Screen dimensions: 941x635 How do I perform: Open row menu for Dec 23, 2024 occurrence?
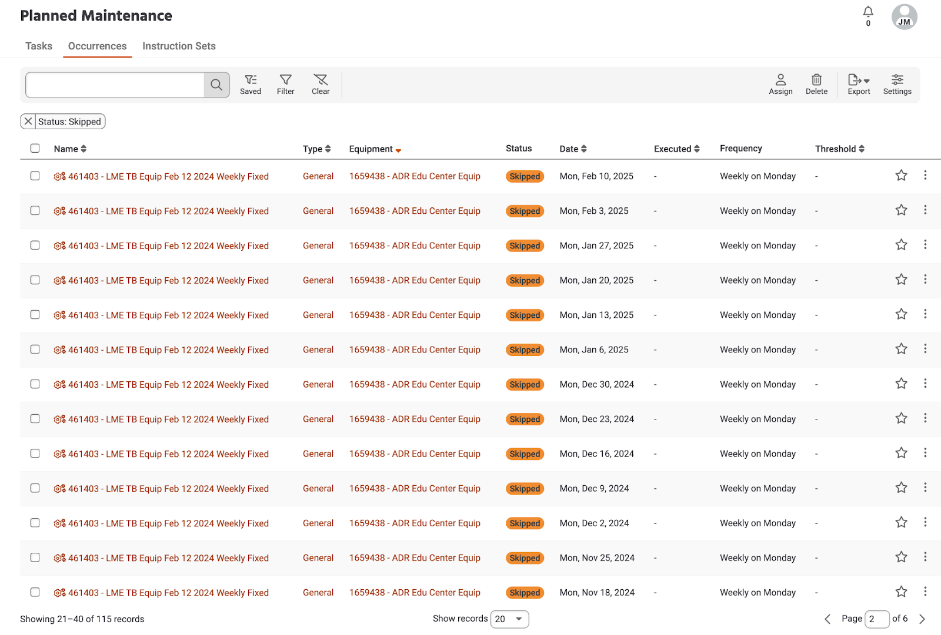pos(925,418)
